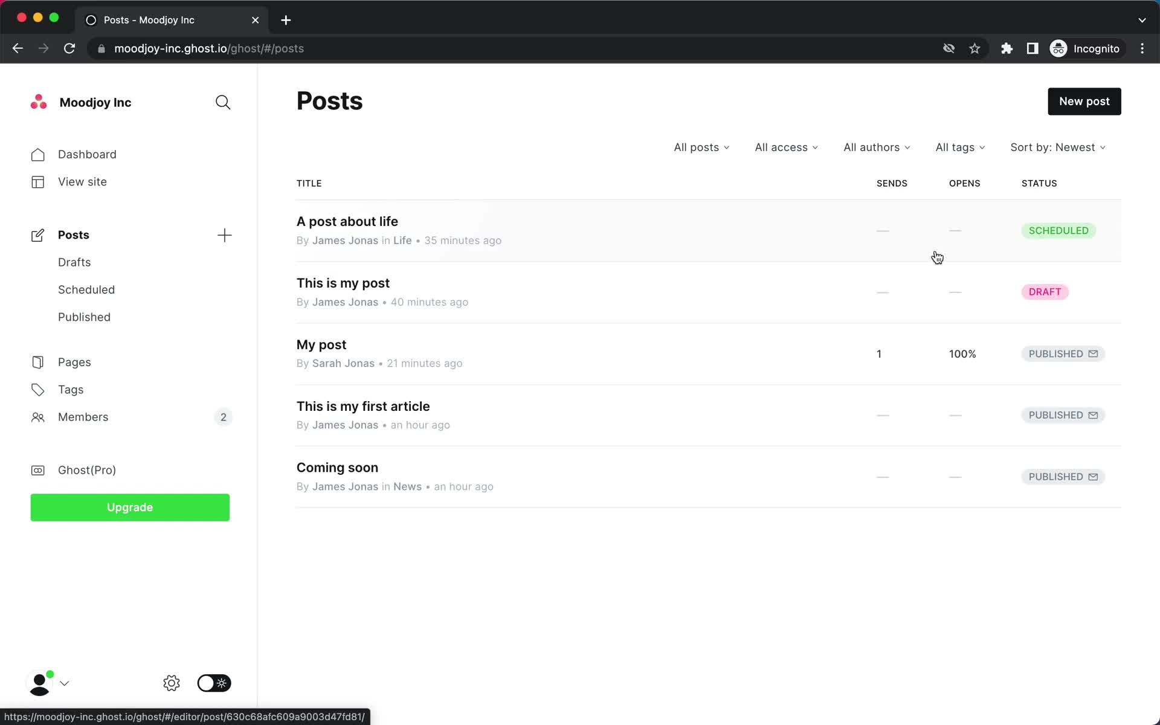This screenshot has width=1160, height=725.
Task: Click the DRAFT status badge
Action: point(1045,292)
